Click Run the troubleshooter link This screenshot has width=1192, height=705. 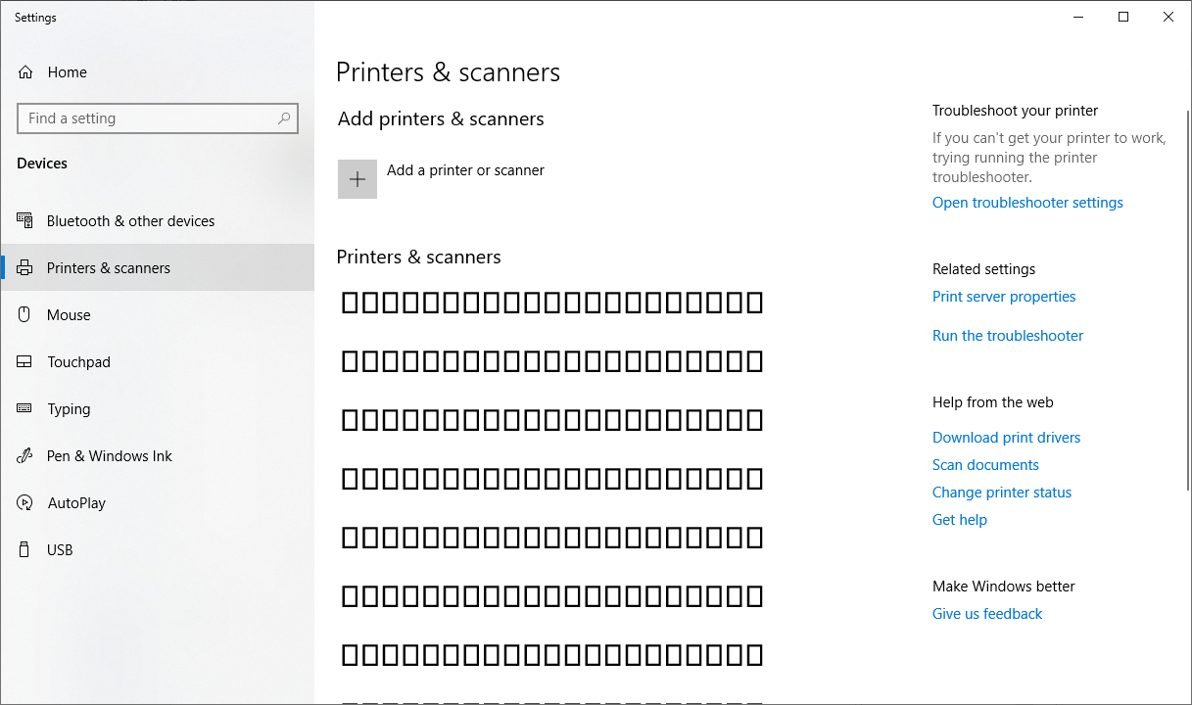pos(1008,336)
